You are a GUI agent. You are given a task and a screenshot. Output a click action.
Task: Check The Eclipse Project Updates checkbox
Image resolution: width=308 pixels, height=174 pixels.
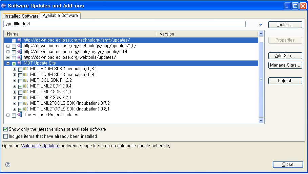coord(14,116)
